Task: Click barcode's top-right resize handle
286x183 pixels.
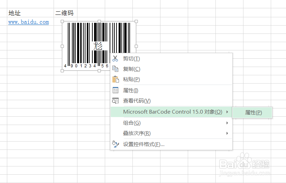Action: (136, 21)
